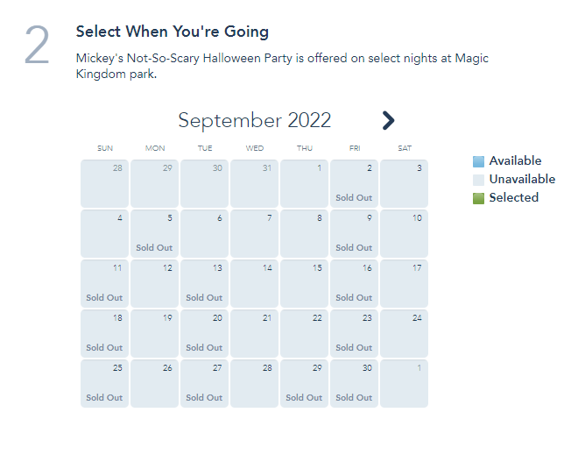Select Monday September 26
The image size is (571, 455).
pyautogui.click(x=154, y=383)
